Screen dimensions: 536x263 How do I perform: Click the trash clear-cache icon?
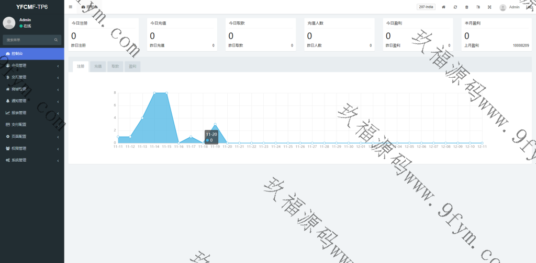pyautogui.click(x=467, y=7)
